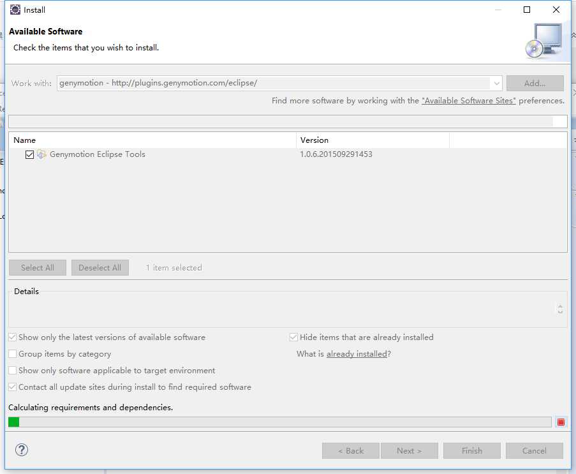Open help via question mark icon

[22, 450]
